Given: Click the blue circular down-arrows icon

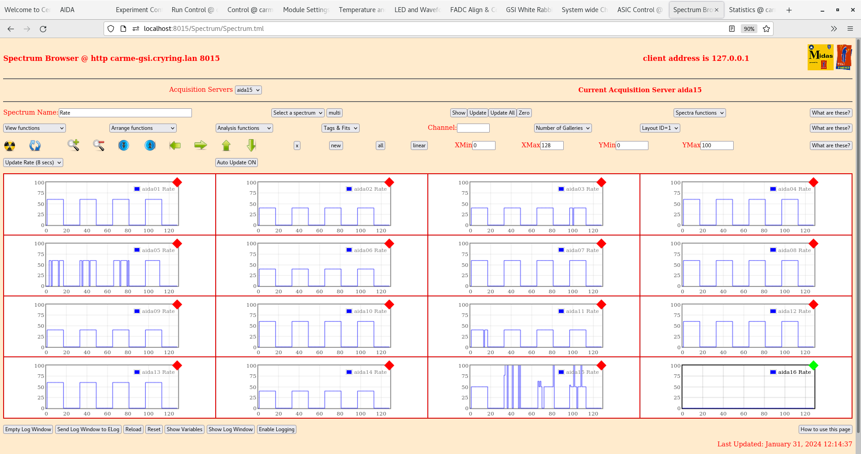Looking at the screenshot, I should pos(124,145).
